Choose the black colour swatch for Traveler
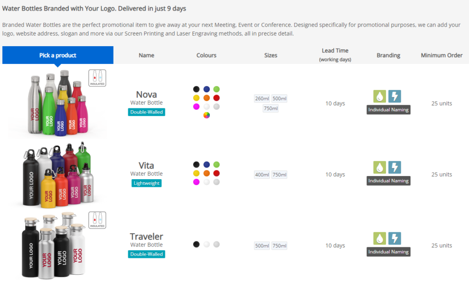The width and height of the screenshot is (469, 283). 196,244
